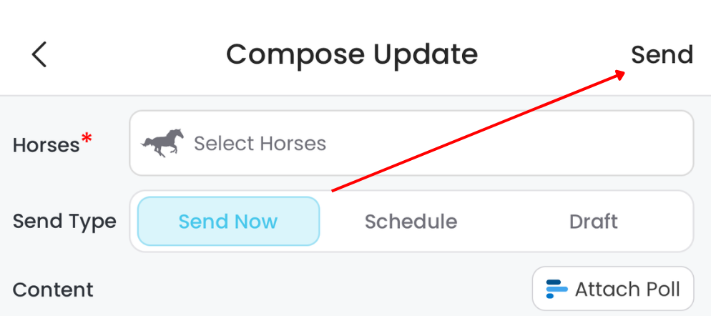Click the galloping horse icon
711x316 pixels.
(x=162, y=143)
